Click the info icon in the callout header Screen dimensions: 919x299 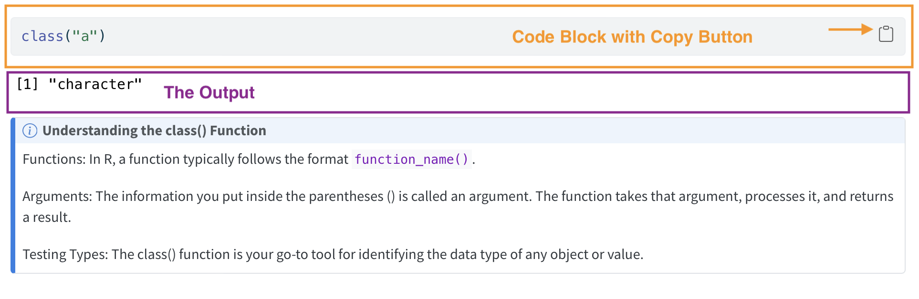pos(30,130)
